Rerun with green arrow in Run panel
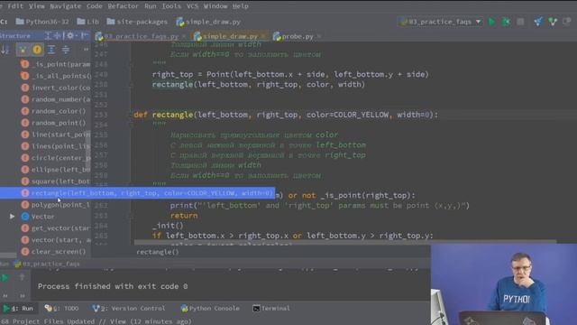This screenshot has width=577, height=325. [5, 277]
